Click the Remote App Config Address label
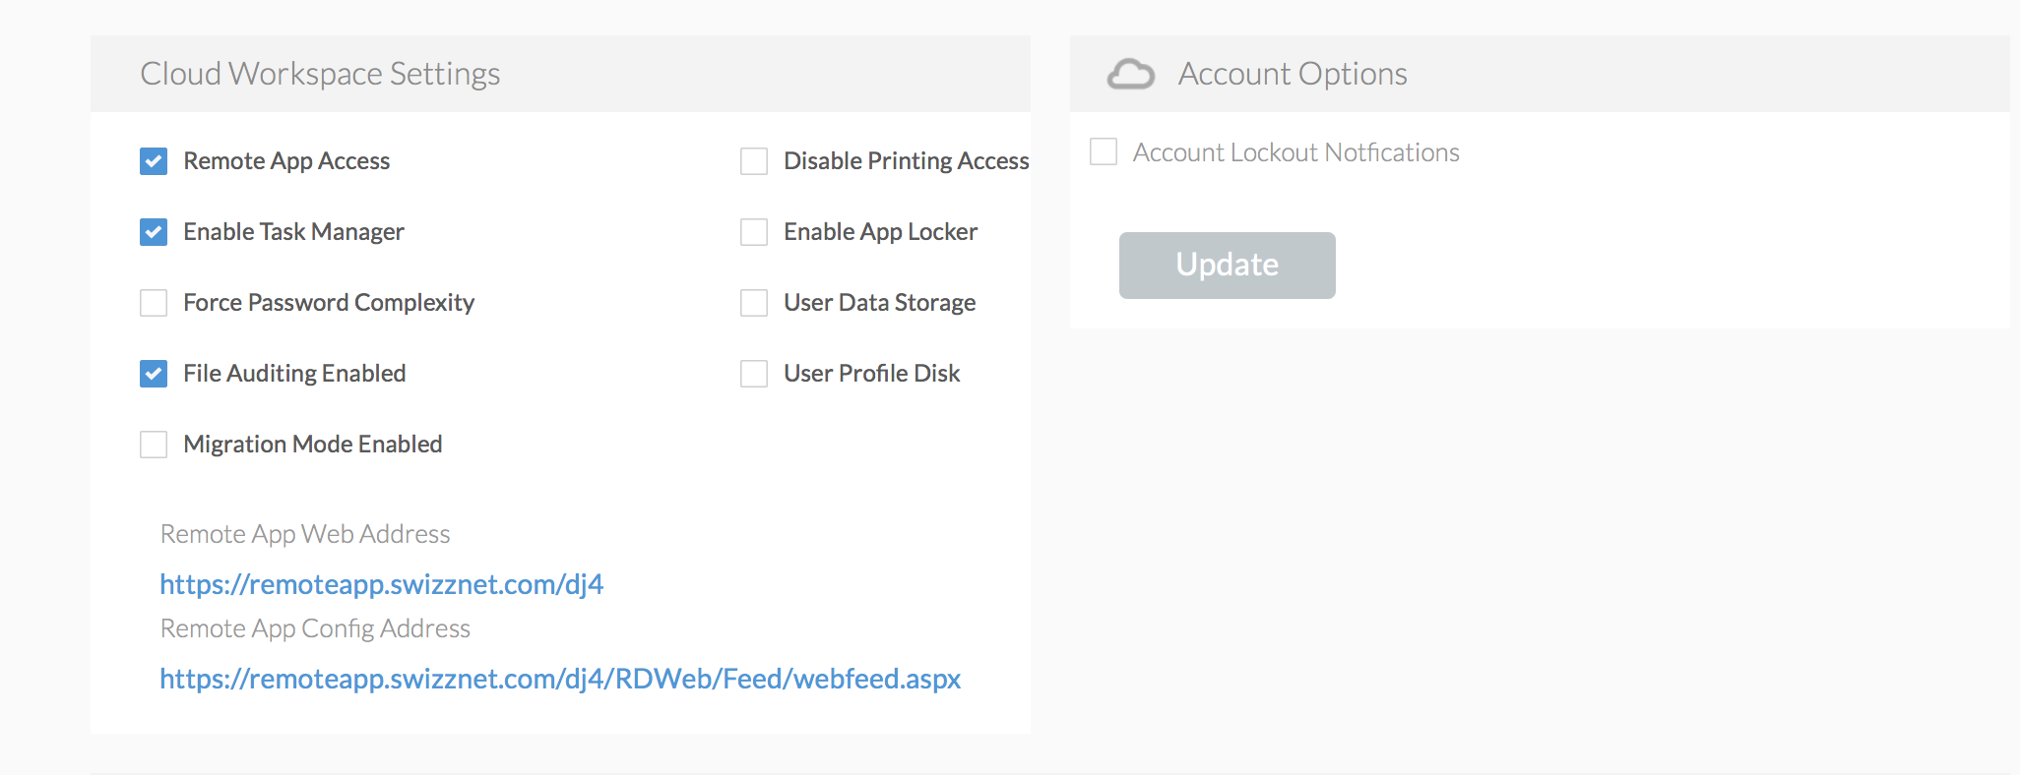This screenshot has width=2020, height=775. (x=315, y=628)
